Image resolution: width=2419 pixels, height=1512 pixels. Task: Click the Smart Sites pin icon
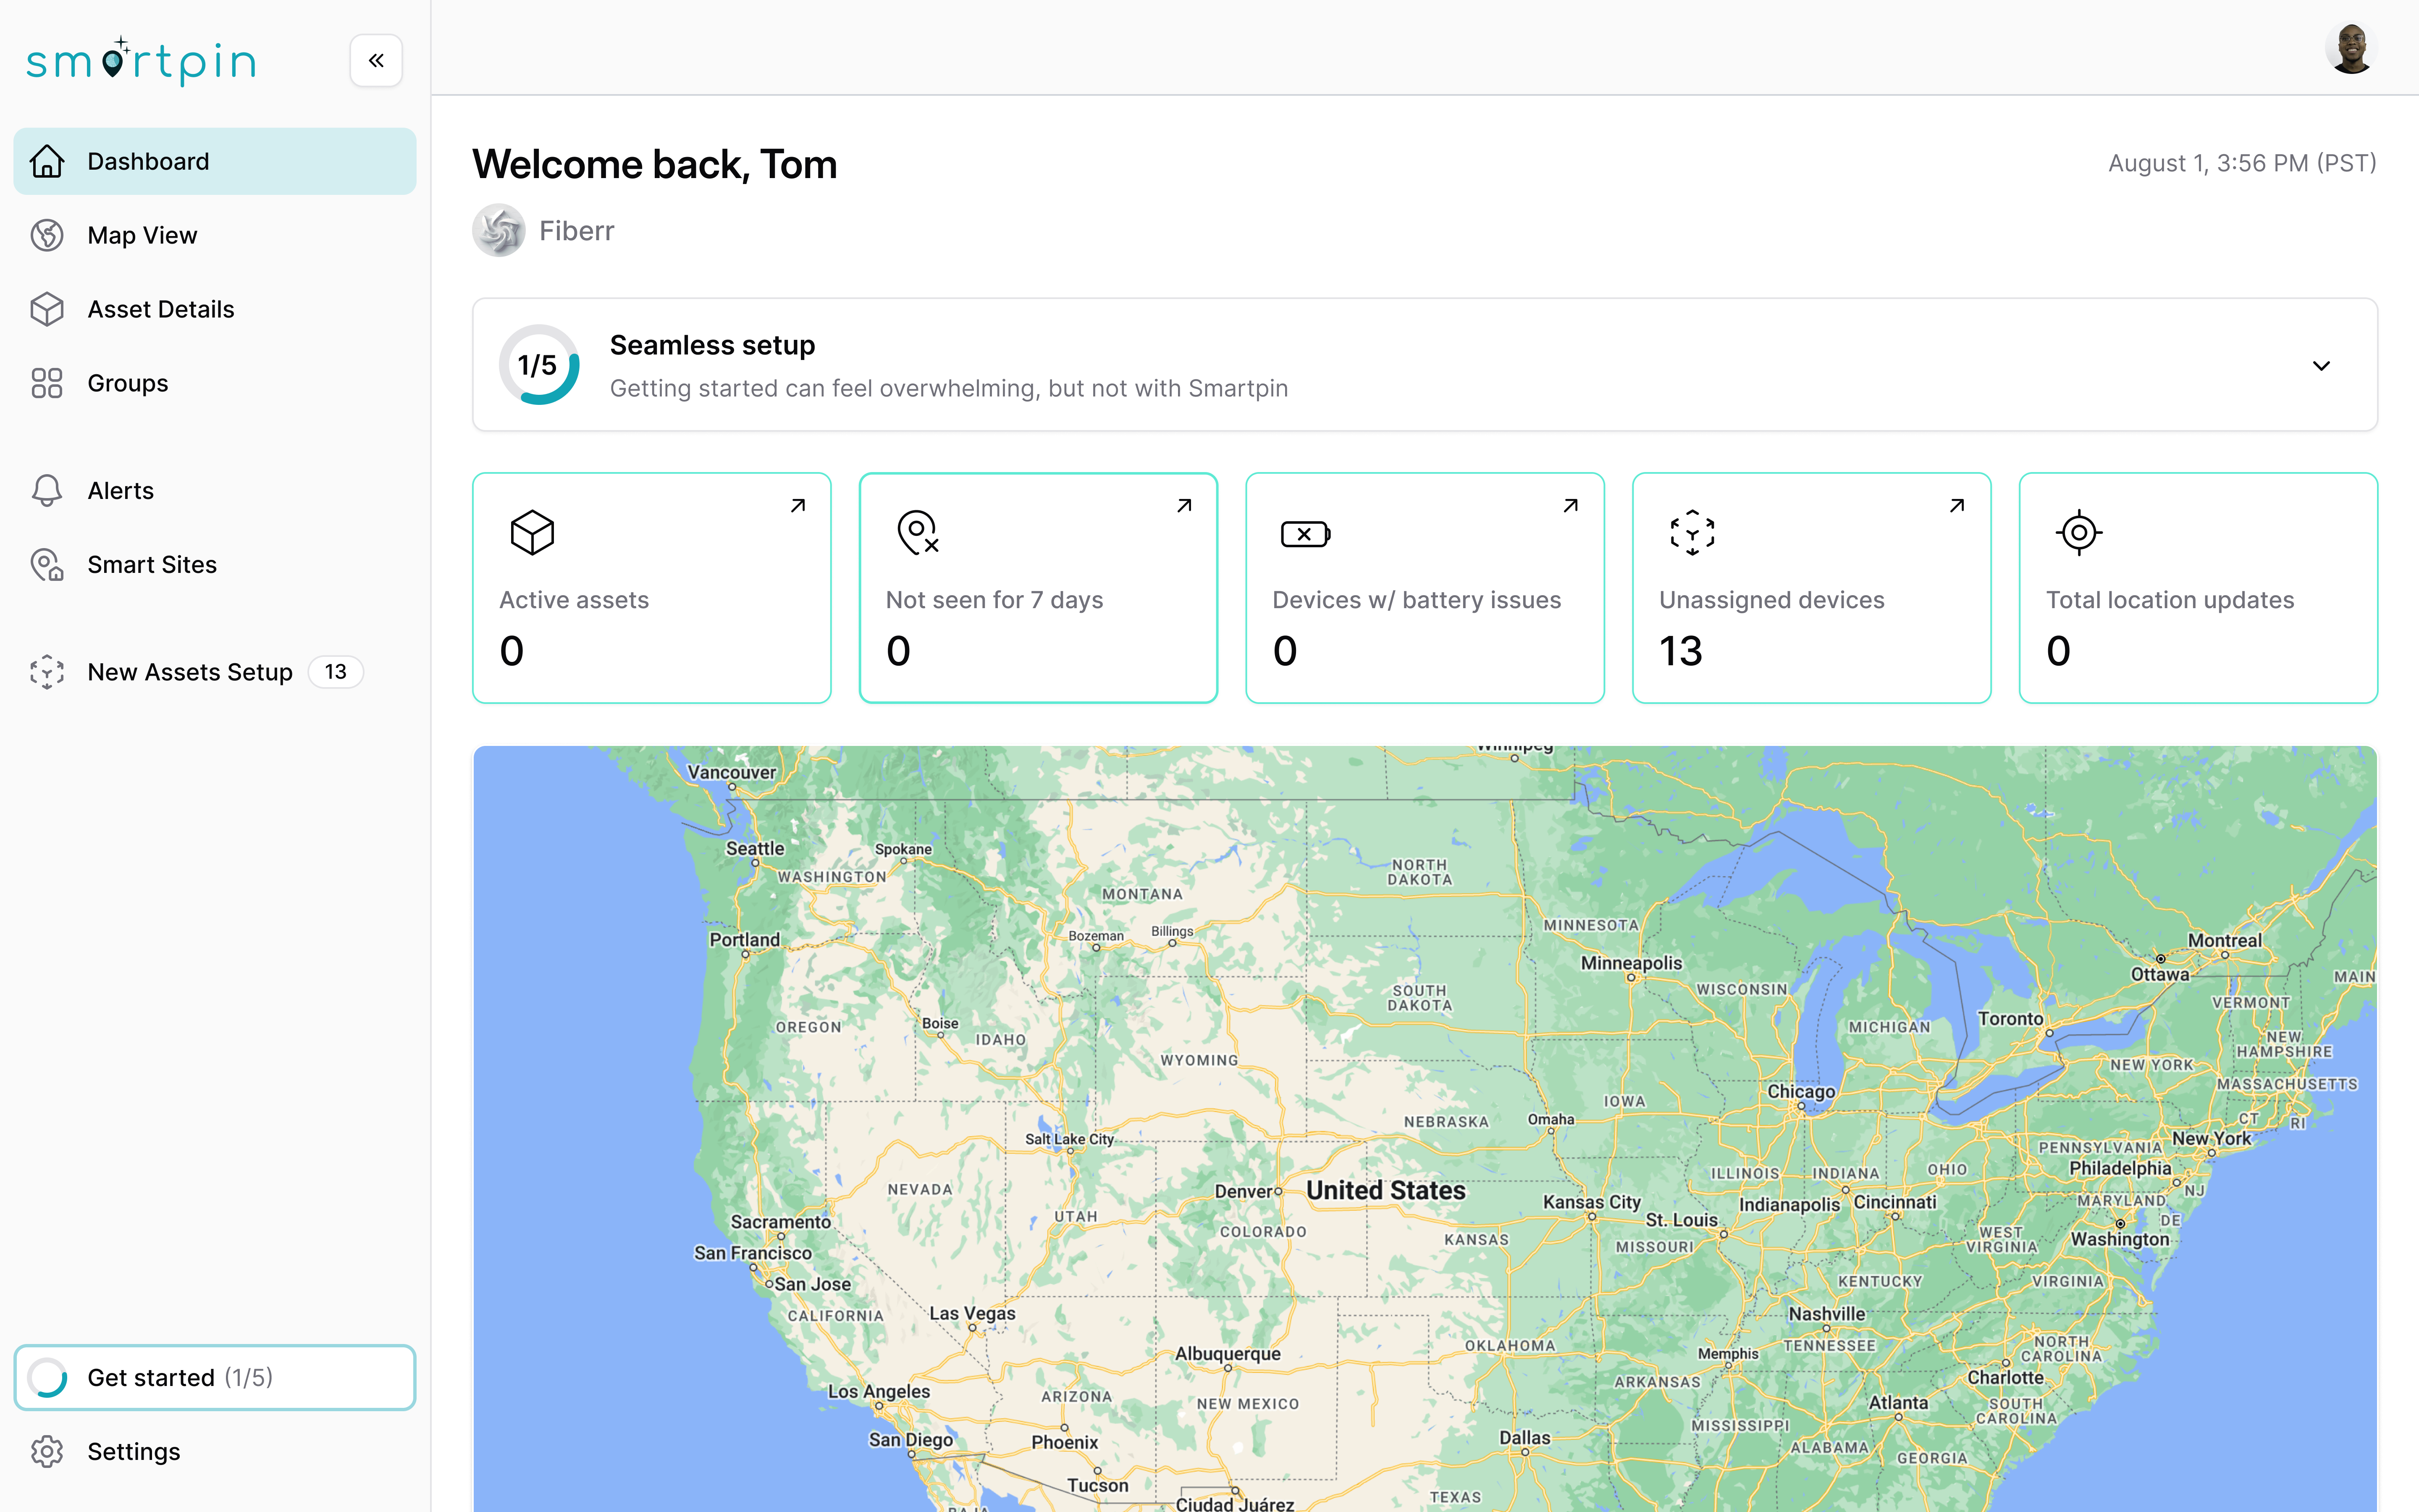[x=47, y=564]
